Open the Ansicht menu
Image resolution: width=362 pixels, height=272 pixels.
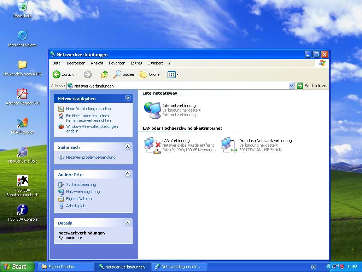97,63
